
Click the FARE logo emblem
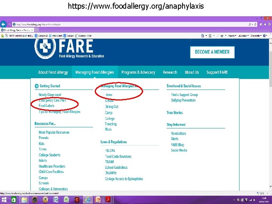click(x=45, y=48)
